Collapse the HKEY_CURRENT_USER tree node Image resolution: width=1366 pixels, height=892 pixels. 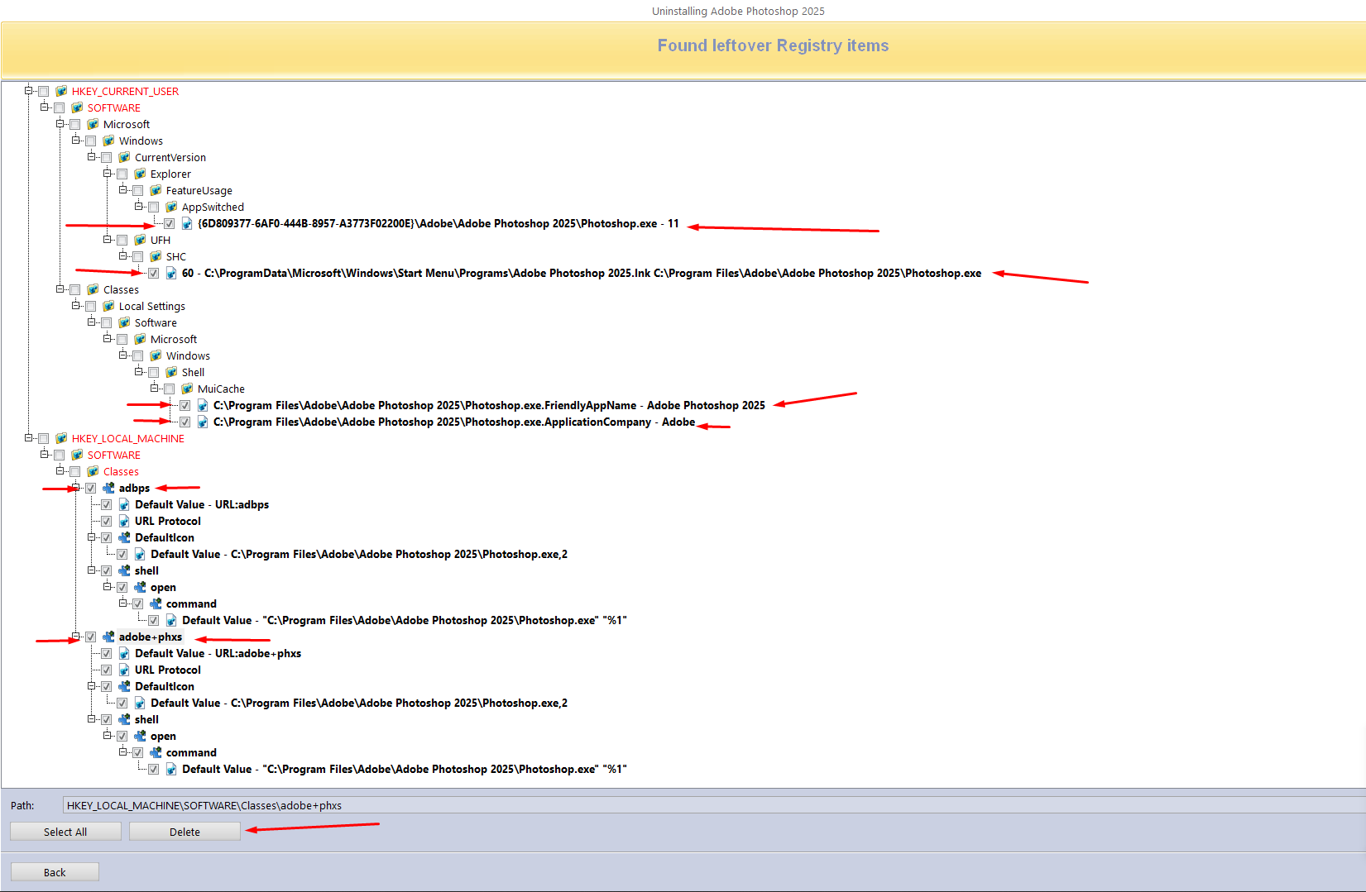pyautogui.click(x=29, y=91)
